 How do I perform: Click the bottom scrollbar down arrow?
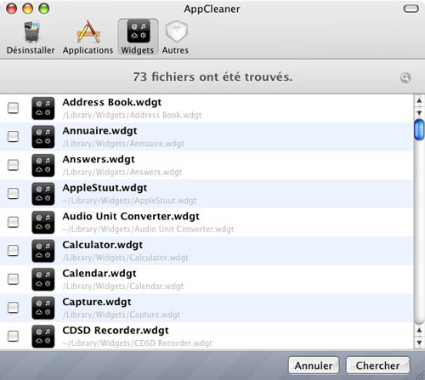click(419, 343)
